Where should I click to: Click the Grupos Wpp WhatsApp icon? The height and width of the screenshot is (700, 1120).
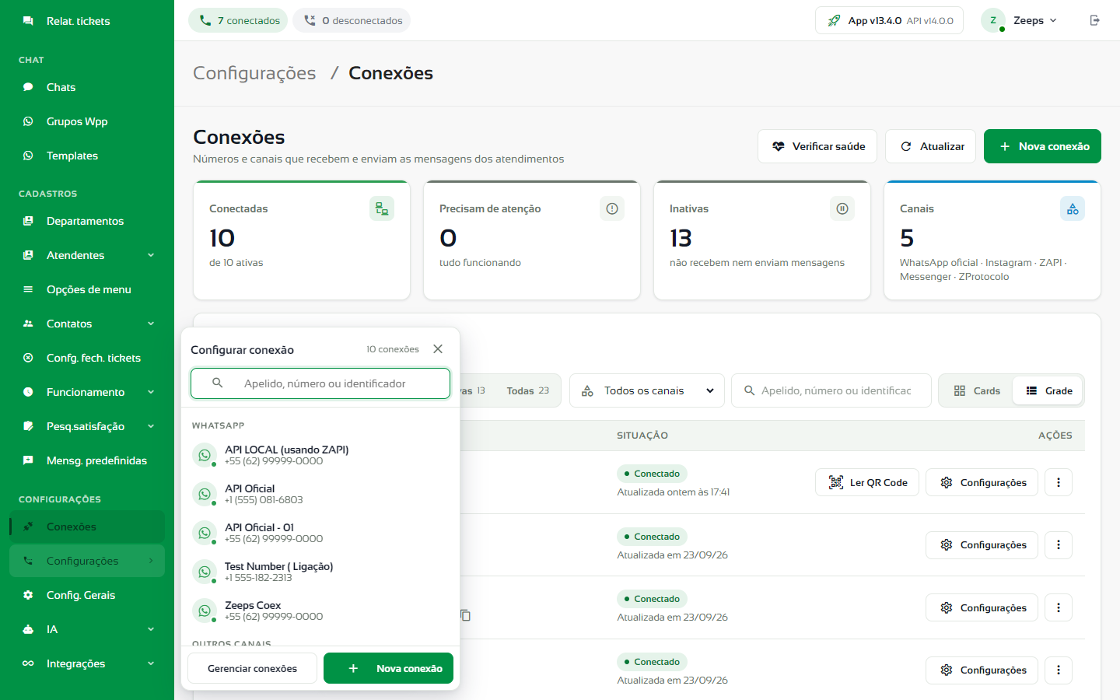pos(28,121)
